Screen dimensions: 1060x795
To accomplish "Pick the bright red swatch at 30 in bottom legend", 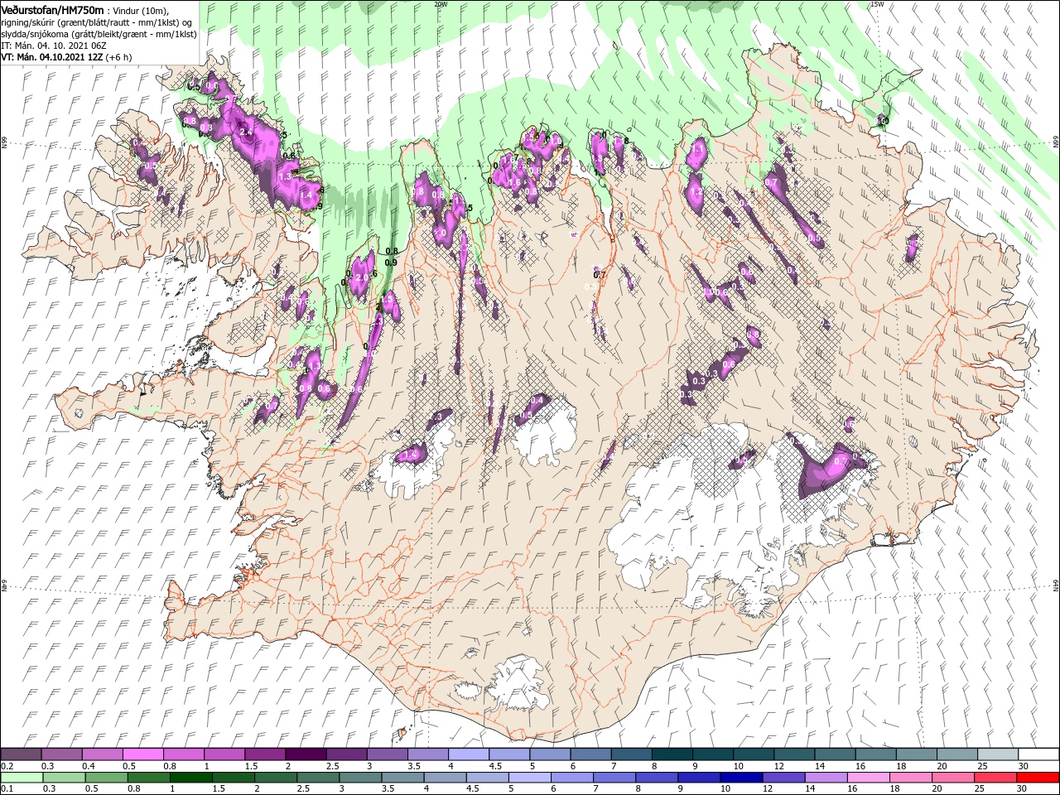I will click(x=1038, y=777).
